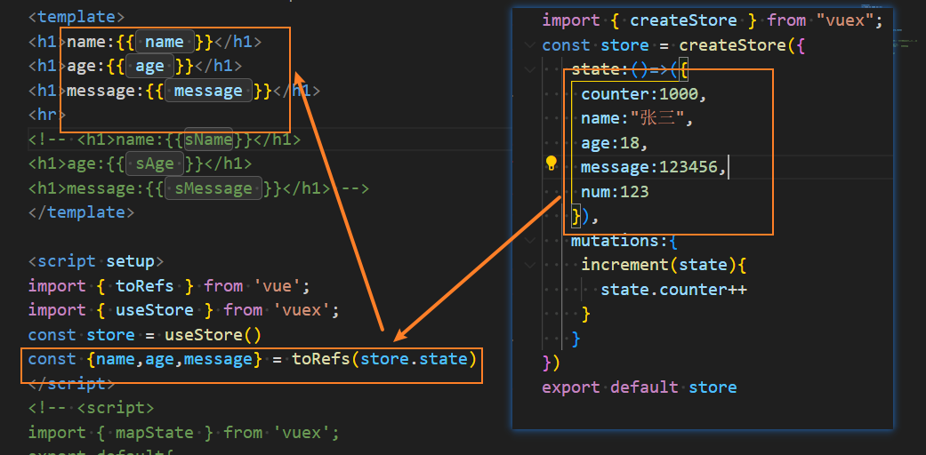
Task: Click the '<script setup>' tag line
Action: pyautogui.click(x=96, y=261)
